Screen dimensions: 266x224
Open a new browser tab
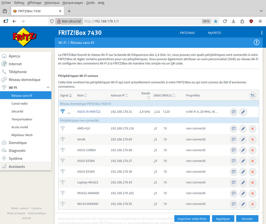pyautogui.click(x=69, y=11)
